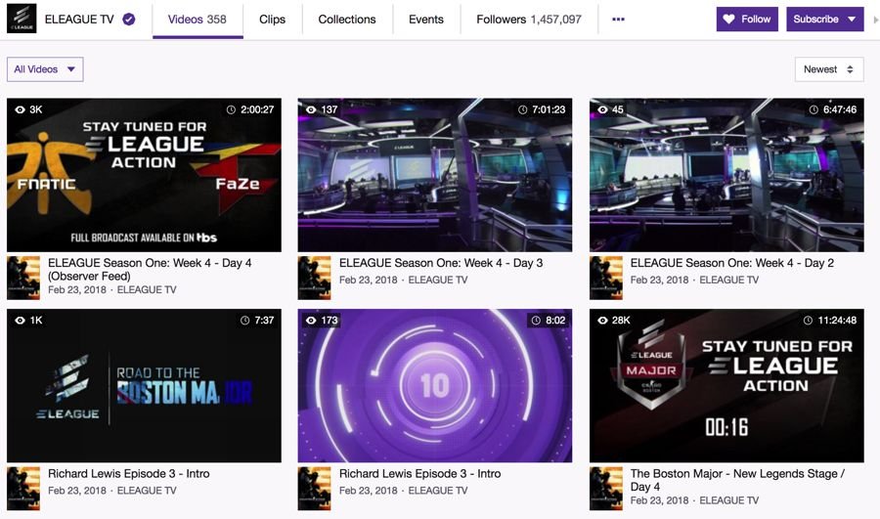Go to the Collections tab
Screen dimensions: 880x519
coord(347,20)
